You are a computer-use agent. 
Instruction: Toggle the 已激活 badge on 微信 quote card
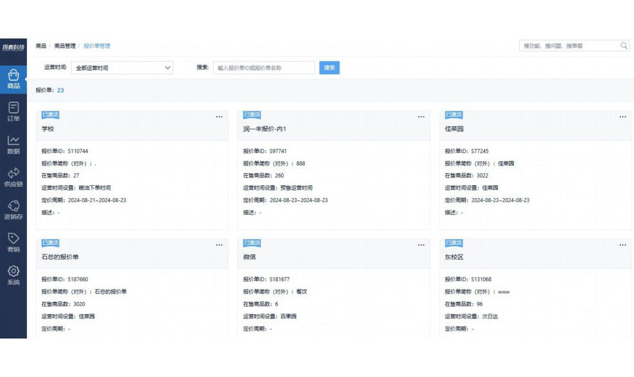pyautogui.click(x=253, y=244)
